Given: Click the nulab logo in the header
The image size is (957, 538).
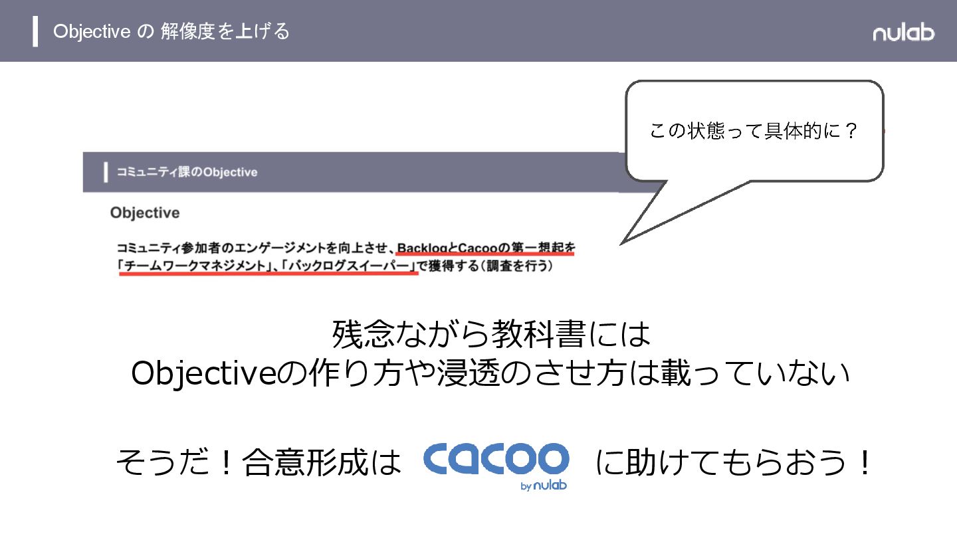Looking at the screenshot, I should click(903, 32).
